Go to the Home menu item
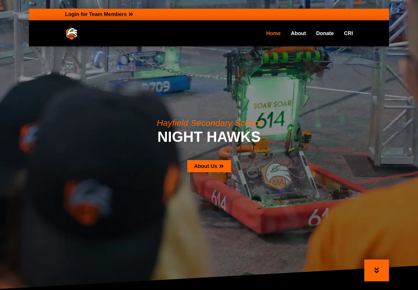418x290 pixels. point(273,33)
